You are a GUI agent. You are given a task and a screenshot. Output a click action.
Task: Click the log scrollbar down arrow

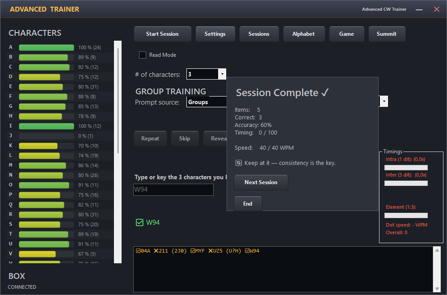(x=437, y=289)
